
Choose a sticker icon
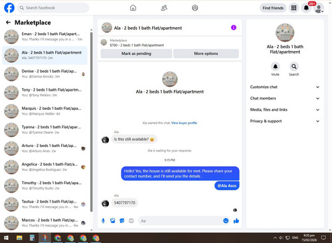(x=122, y=220)
